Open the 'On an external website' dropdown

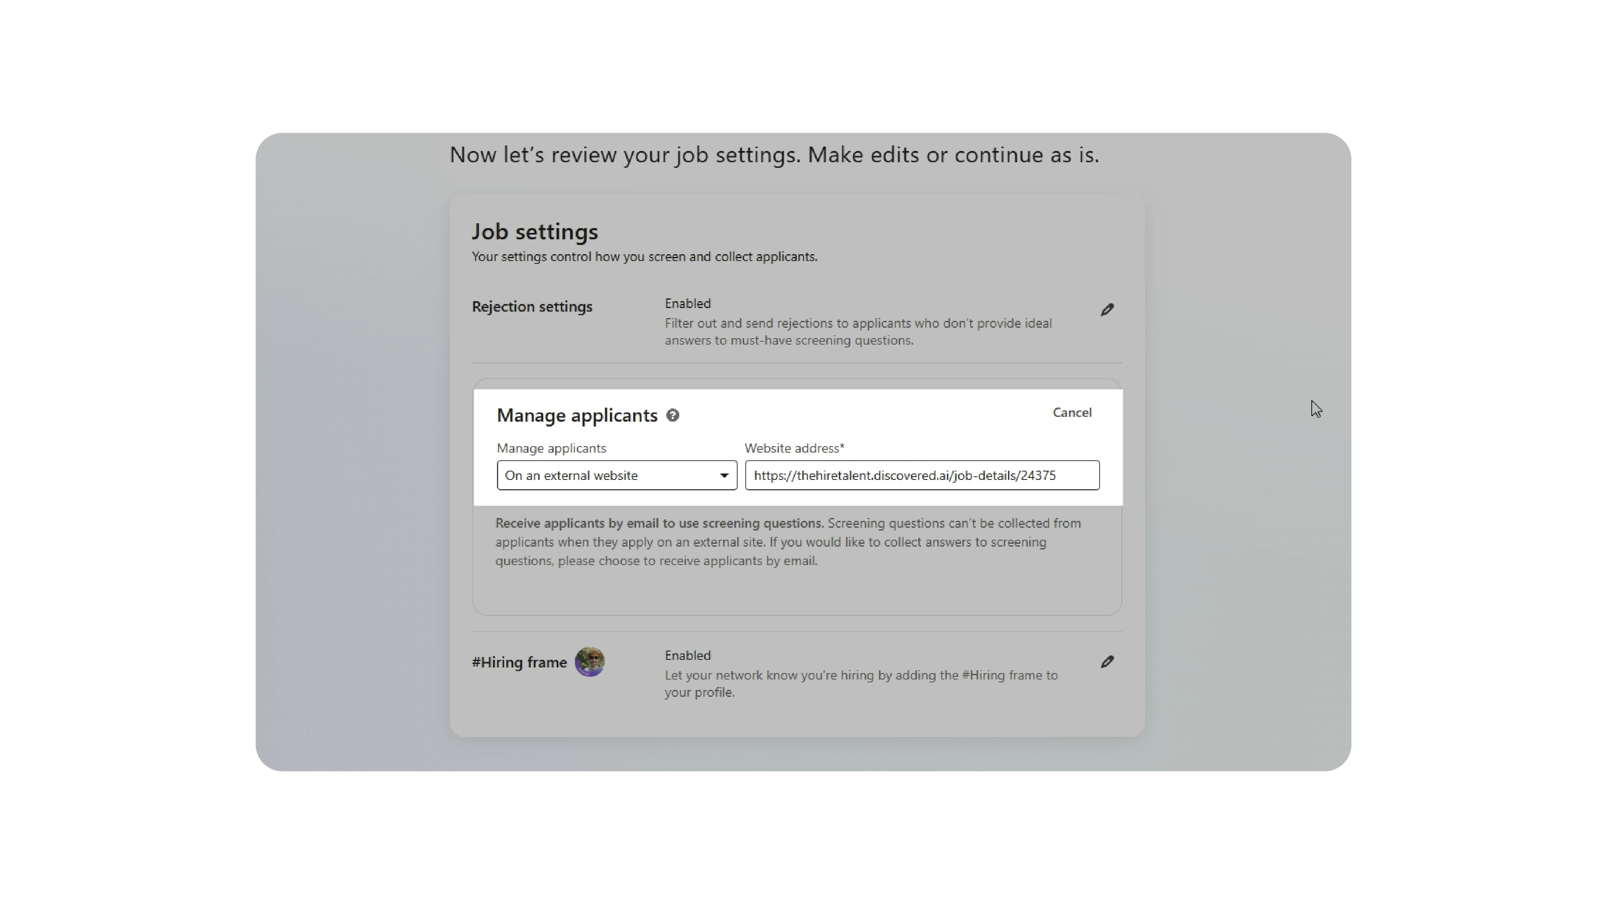coord(605,475)
